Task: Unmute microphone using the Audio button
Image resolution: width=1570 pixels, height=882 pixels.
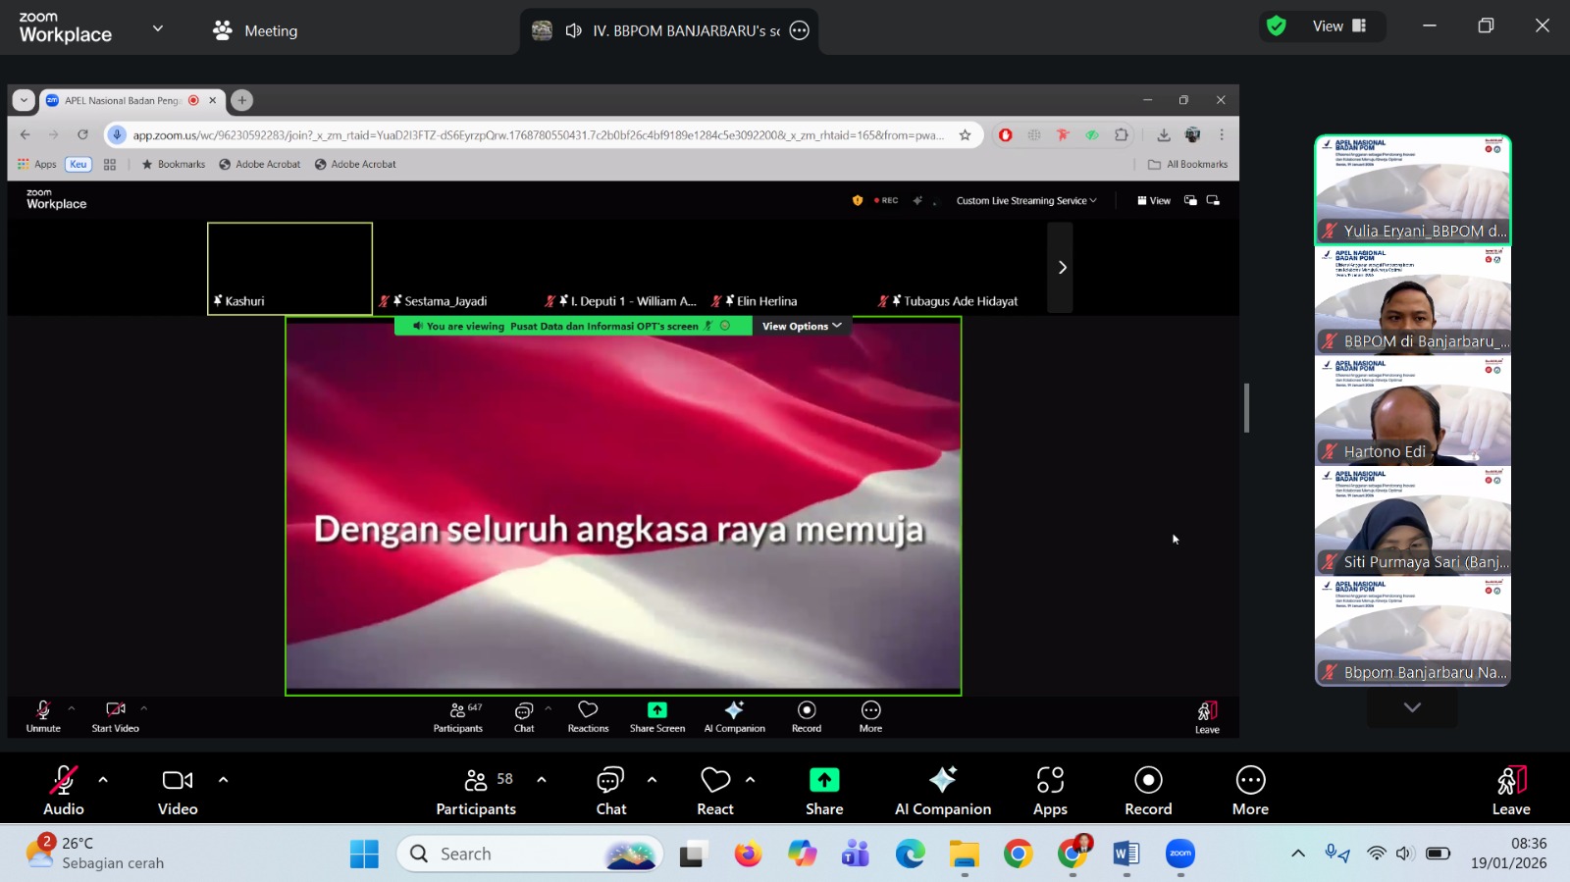Action: click(x=64, y=790)
